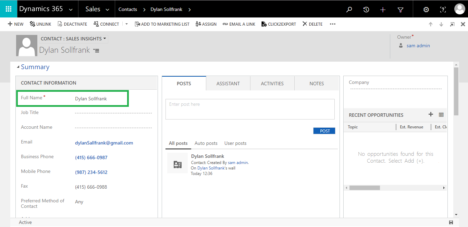This screenshot has width=468, height=227.
Task: Open the Dylan Sollfrank post title link
Action: click(x=208, y=156)
